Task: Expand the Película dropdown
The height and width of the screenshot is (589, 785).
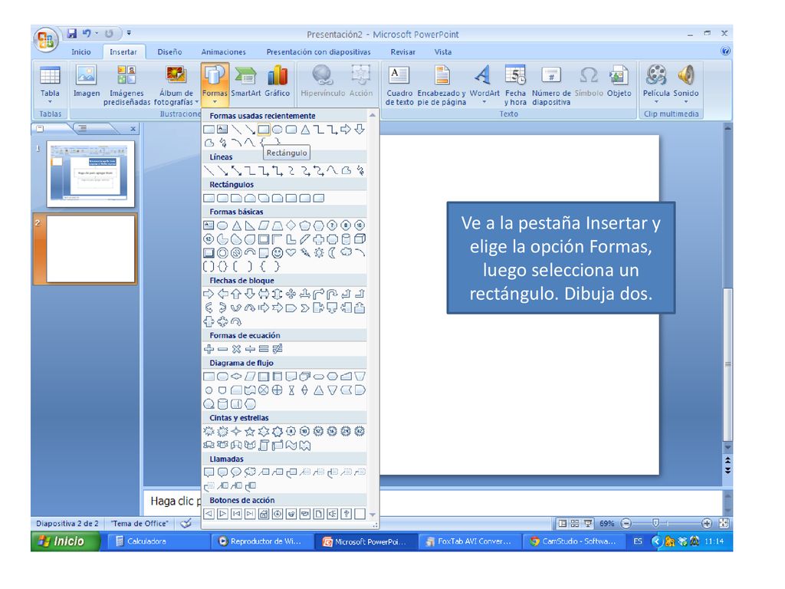Action: (656, 102)
